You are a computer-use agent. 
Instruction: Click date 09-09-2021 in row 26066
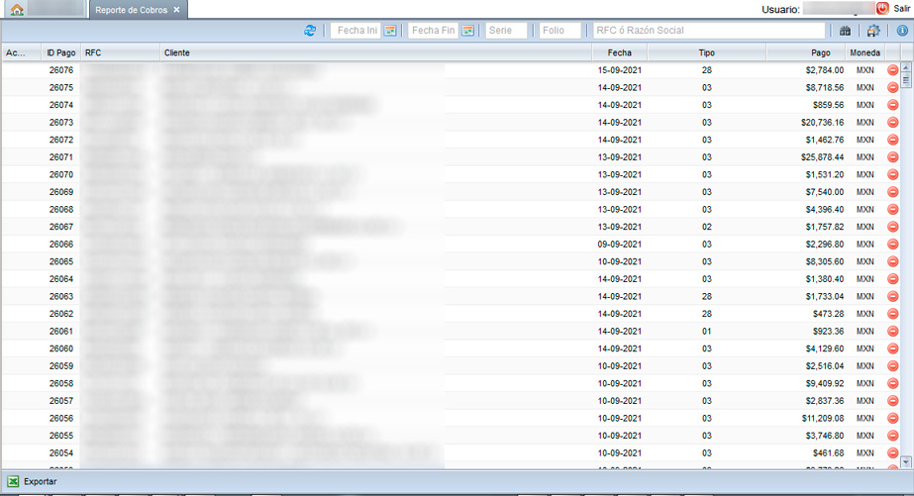tap(620, 245)
